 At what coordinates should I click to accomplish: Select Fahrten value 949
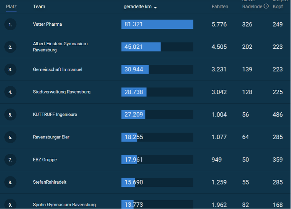pyautogui.click(x=217, y=160)
